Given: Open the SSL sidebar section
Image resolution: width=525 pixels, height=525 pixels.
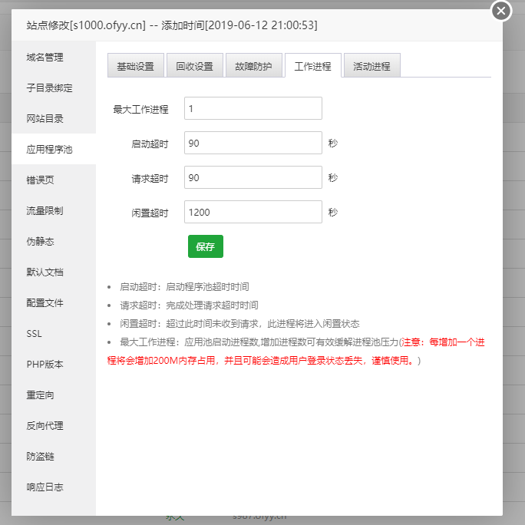Looking at the screenshot, I should tap(54, 334).
